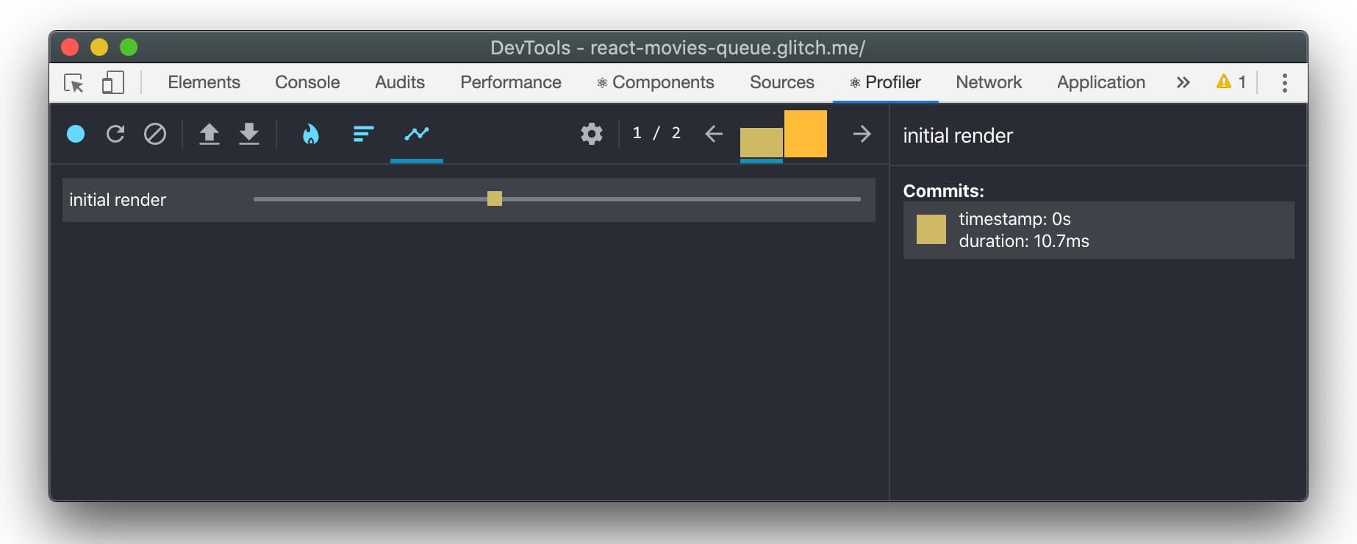1357x544 pixels.
Task: Start profiling with the record button
Action: pyautogui.click(x=76, y=134)
